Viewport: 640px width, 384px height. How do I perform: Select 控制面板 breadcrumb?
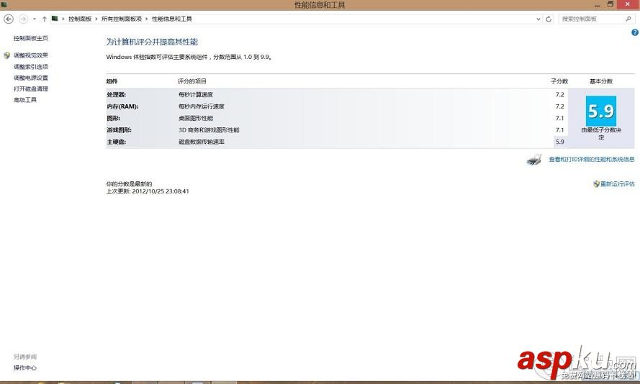(x=80, y=19)
